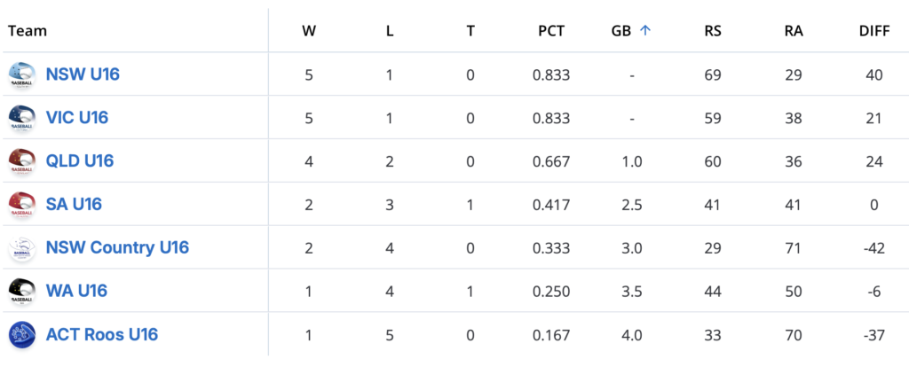Sort table by the RS column header
Image resolution: width=909 pixels, height=367 pixels.
[x=713, y=30]
